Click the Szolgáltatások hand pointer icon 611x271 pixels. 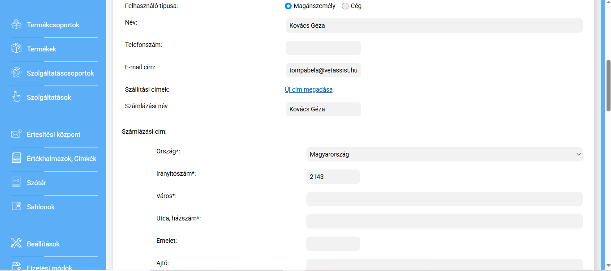point(17,97)
